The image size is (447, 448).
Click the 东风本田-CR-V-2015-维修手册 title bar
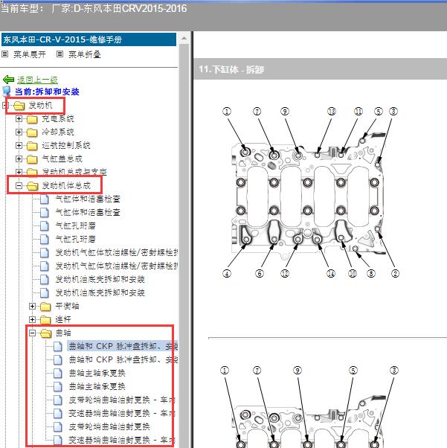pyautogui.click(x=89, y=39)
